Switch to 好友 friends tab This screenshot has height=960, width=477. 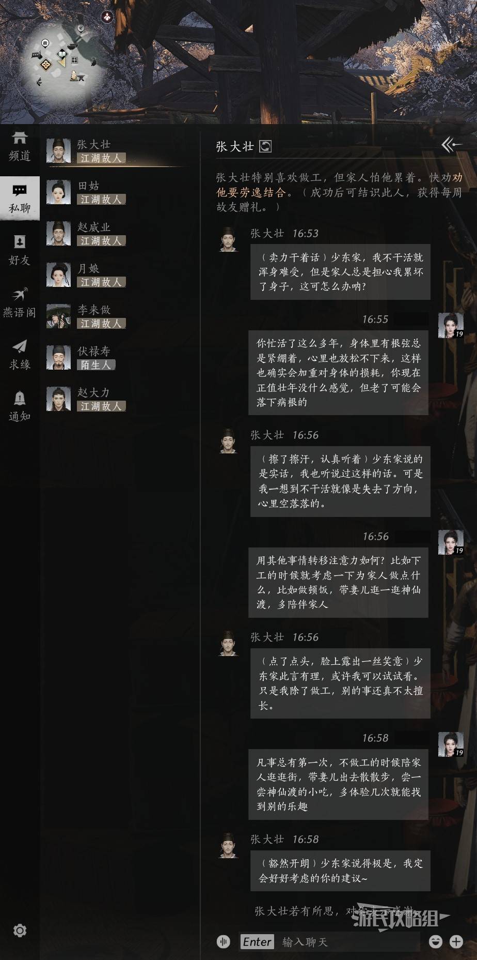20,251
